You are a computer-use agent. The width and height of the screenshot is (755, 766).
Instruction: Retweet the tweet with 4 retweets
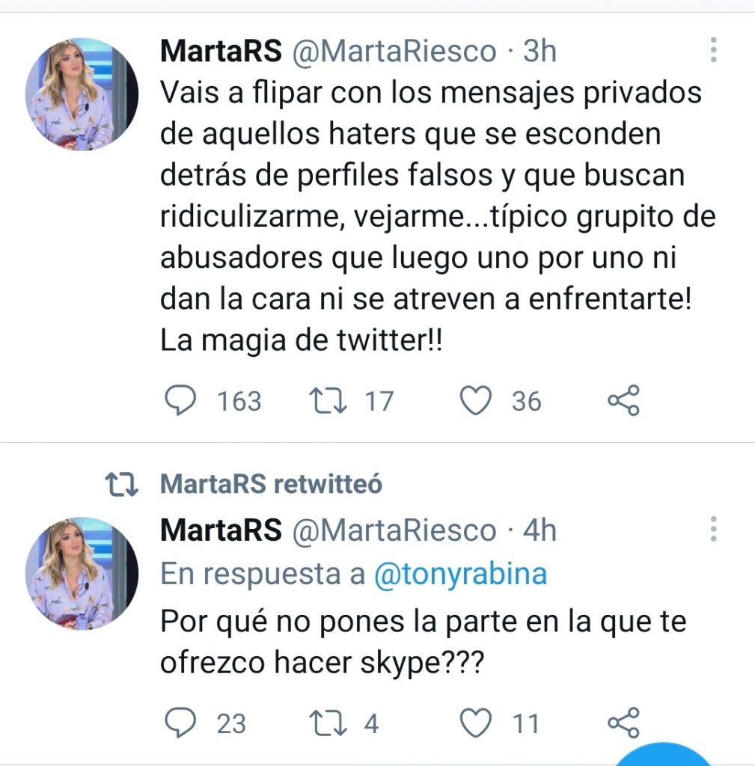(327, 723)
